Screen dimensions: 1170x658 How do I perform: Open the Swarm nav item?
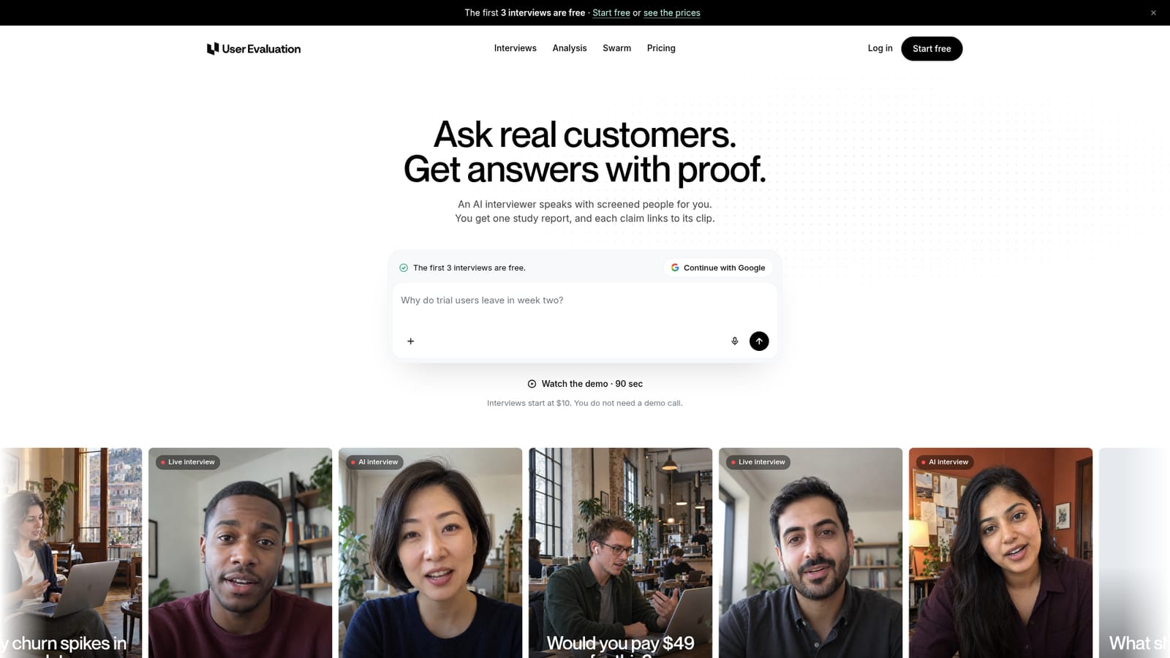[617, 48]
